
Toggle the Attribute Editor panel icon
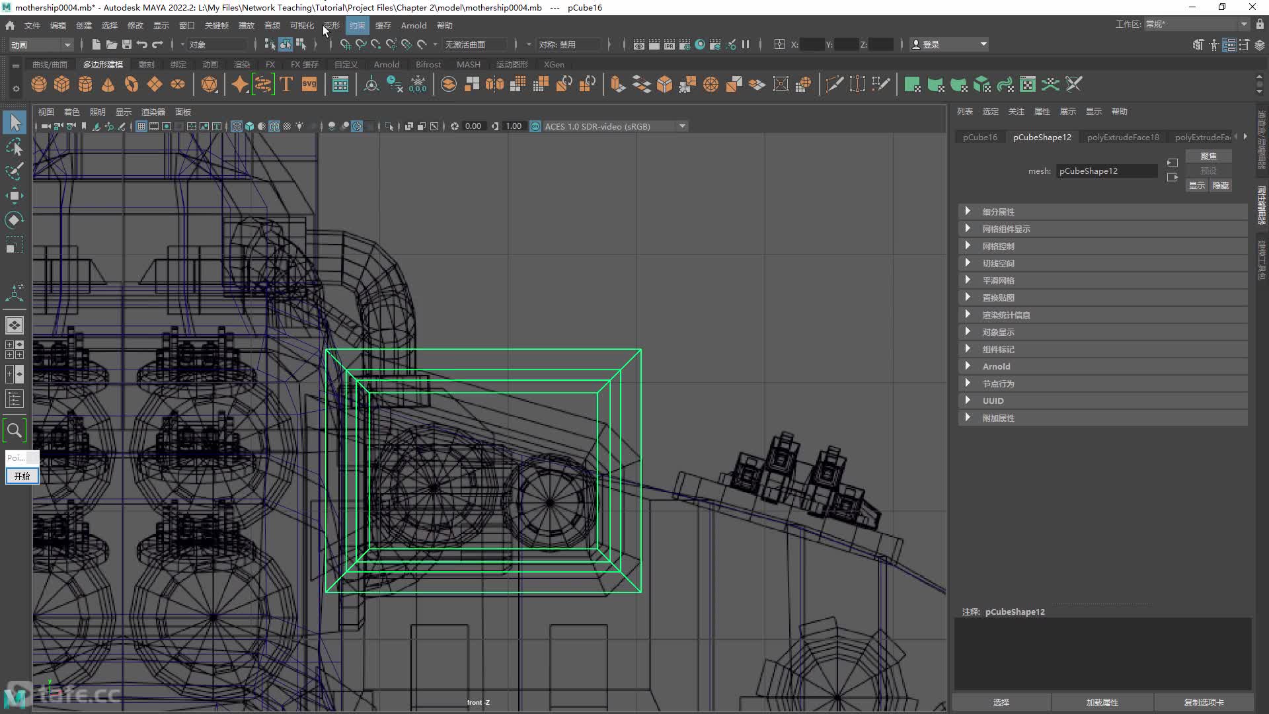tap(1229, 45)
